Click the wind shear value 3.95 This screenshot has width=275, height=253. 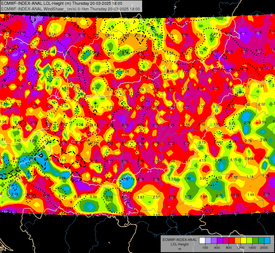(x=203, y=179)
